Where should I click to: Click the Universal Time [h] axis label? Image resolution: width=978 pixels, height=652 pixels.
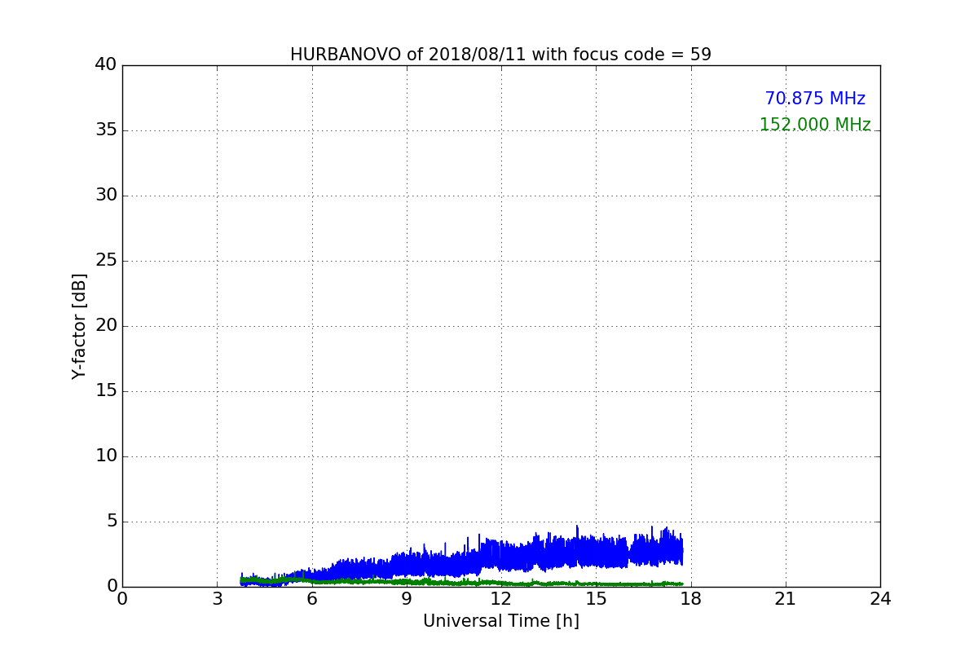pyautogui.click(x=501, y=621)
